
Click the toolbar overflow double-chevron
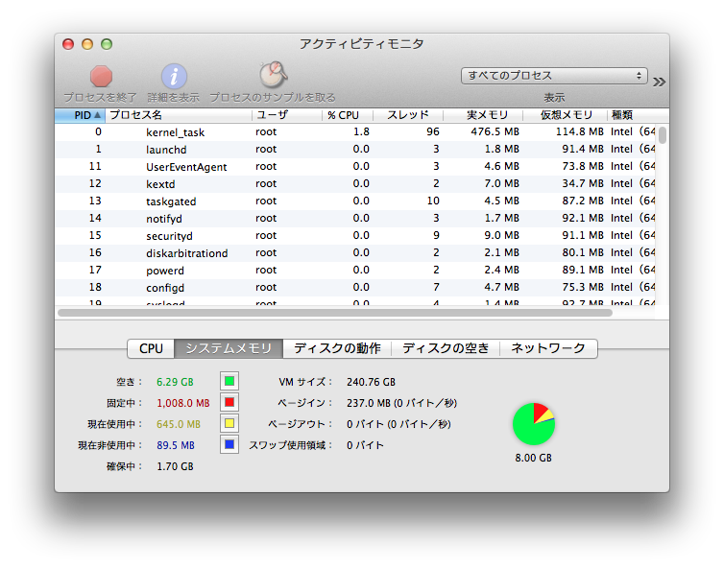point(659,82)
